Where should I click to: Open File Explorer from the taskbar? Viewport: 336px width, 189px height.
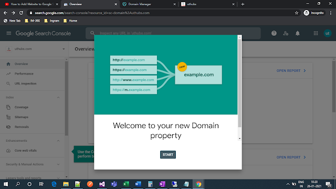point(66,184)
